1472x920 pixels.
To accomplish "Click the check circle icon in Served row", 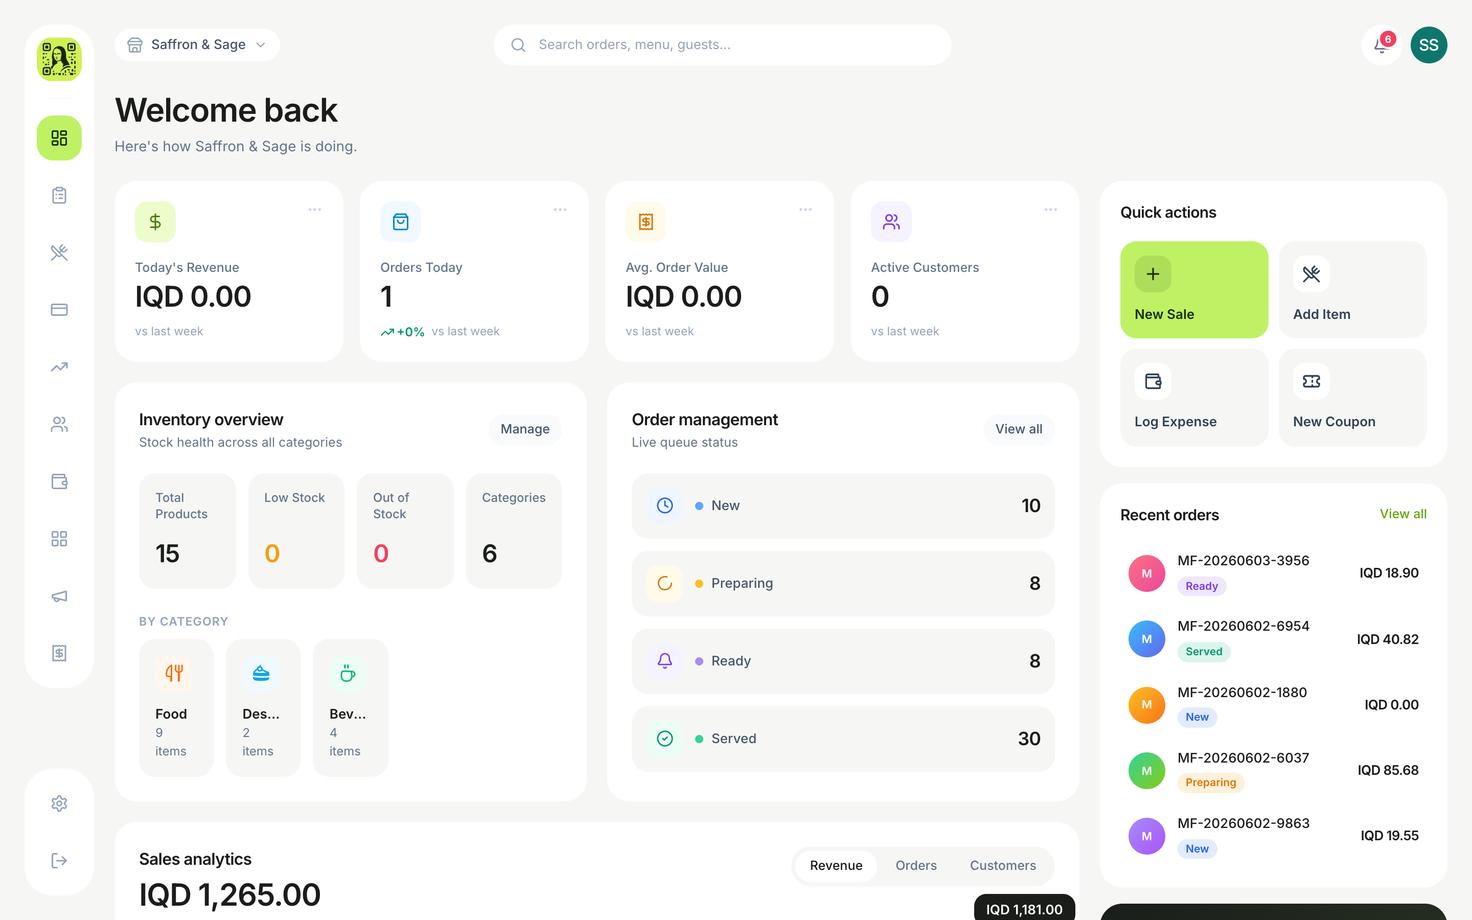I will 665,739.
